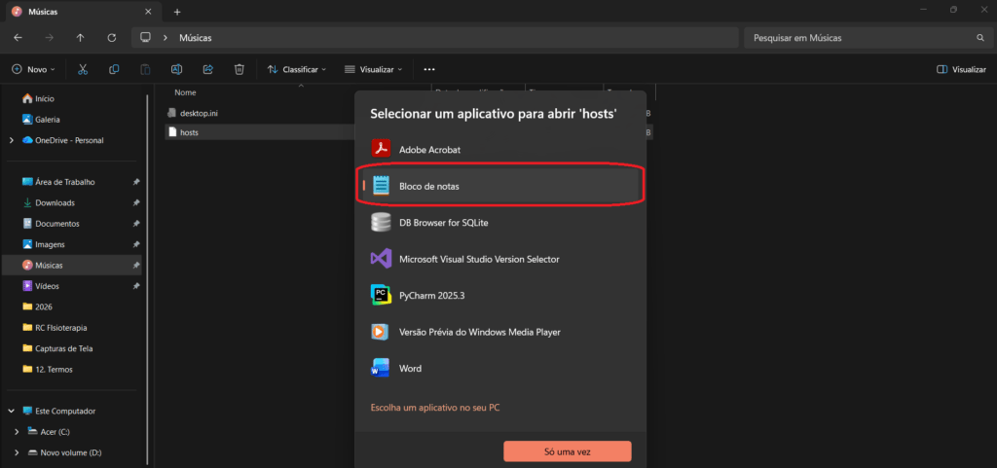The width and height of the screenshot is (997, 468).
Task: Unpin Músicas using its pin icon
Action: [x=136, y=266]
